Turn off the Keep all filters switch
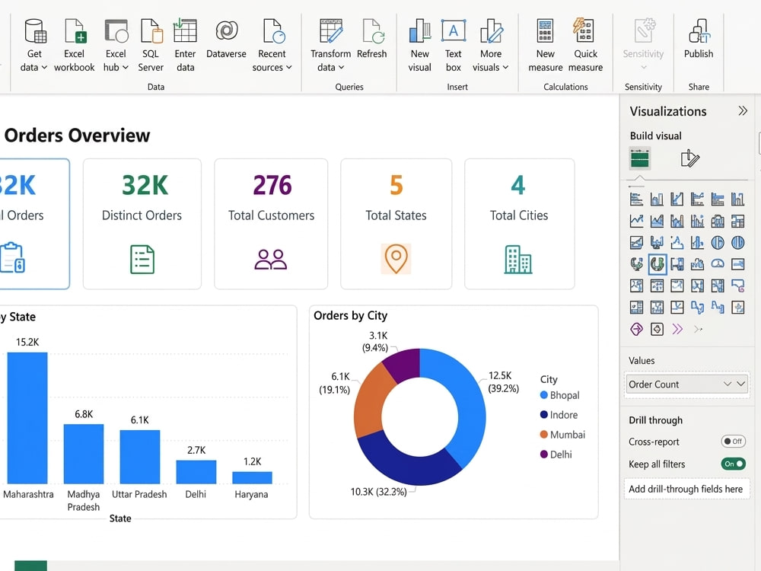The width and height of the screenshot is (761, 571). pyautogui.click(x=734, y=464)
